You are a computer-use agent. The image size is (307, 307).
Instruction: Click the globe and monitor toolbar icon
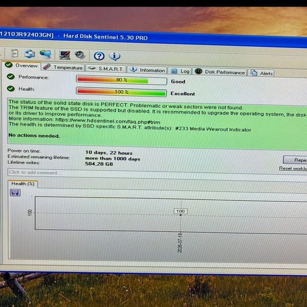[45, 54]
